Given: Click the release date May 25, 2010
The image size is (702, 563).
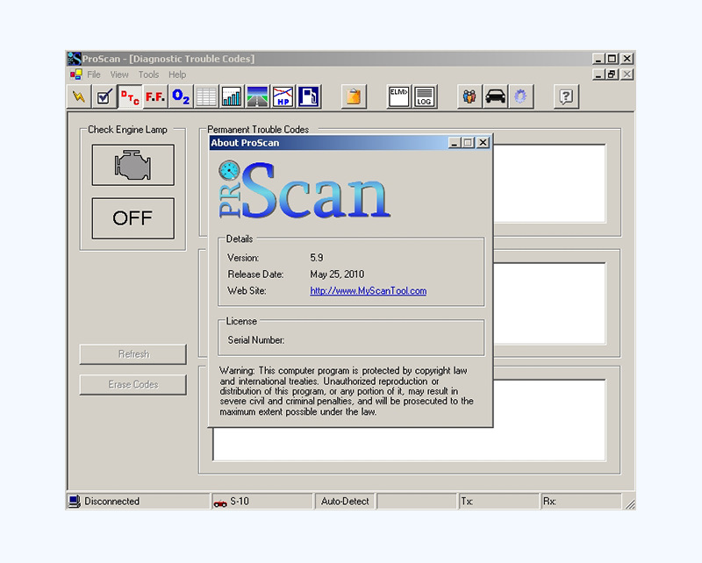Looking at the screenshot, I should pos(337,274).
